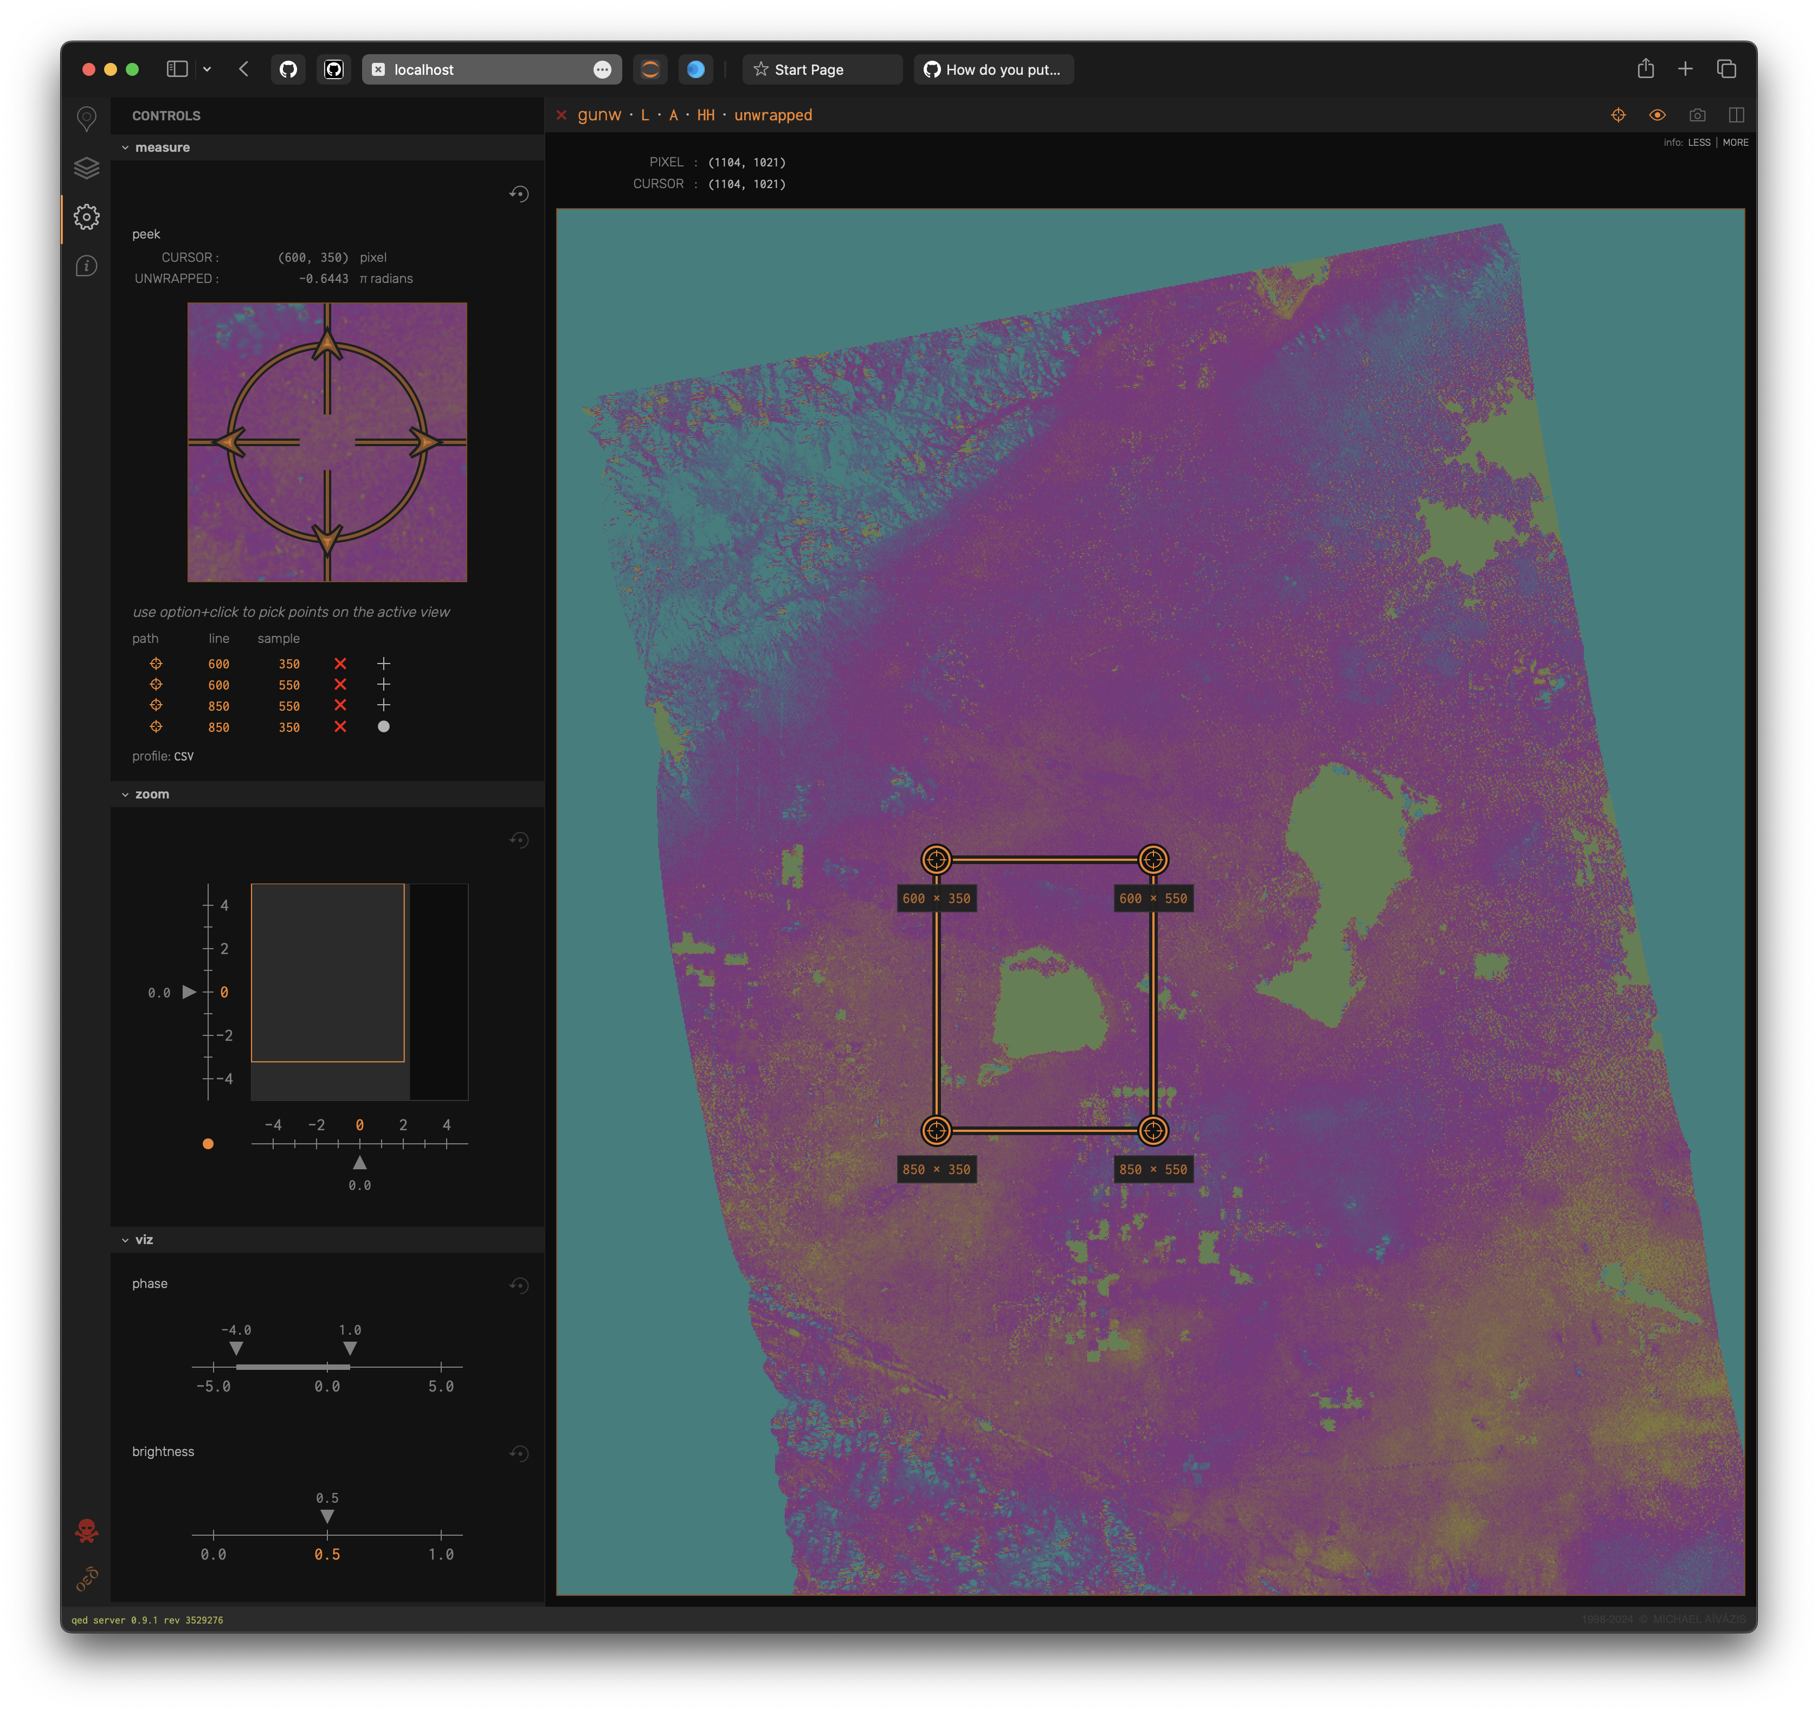Open the layers panel in the activity bar
This screenshot has height=1713, width=1818.
86,168
